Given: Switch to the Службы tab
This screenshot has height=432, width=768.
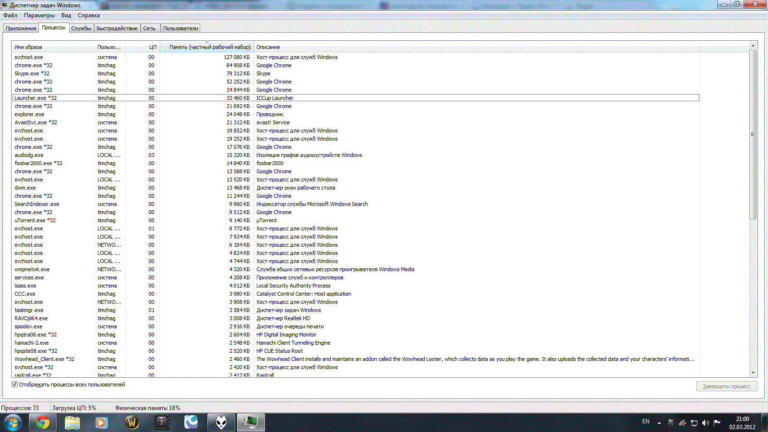Looking at the screenshot, I should (x=81, y=28).
